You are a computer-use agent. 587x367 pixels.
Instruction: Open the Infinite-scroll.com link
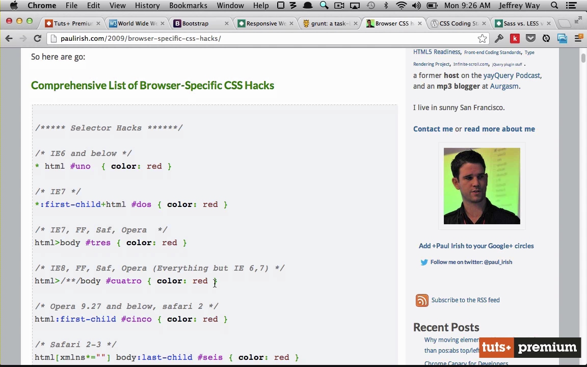[471, 64]
